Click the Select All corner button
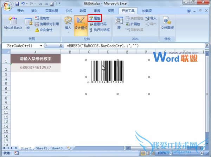Image resolution: width=211 pixels, height=157 pixels. pyautogui.click(x=6, y=52)
